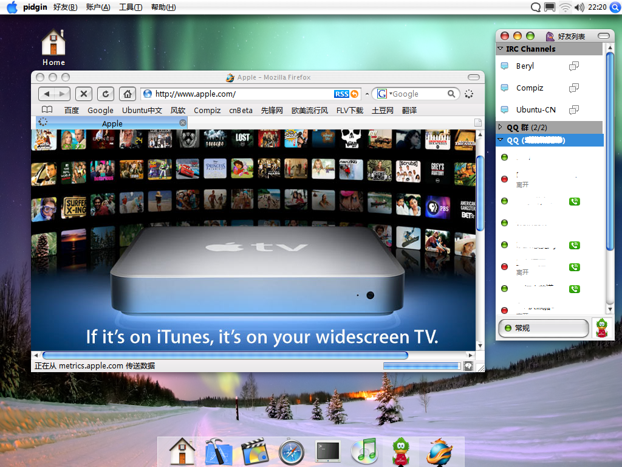Collapse the QQ buddy group
Screen dimensions: 622x467
point(501,140)
